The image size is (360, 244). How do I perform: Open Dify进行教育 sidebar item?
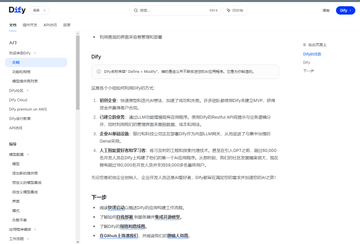(x=20, y=119)
